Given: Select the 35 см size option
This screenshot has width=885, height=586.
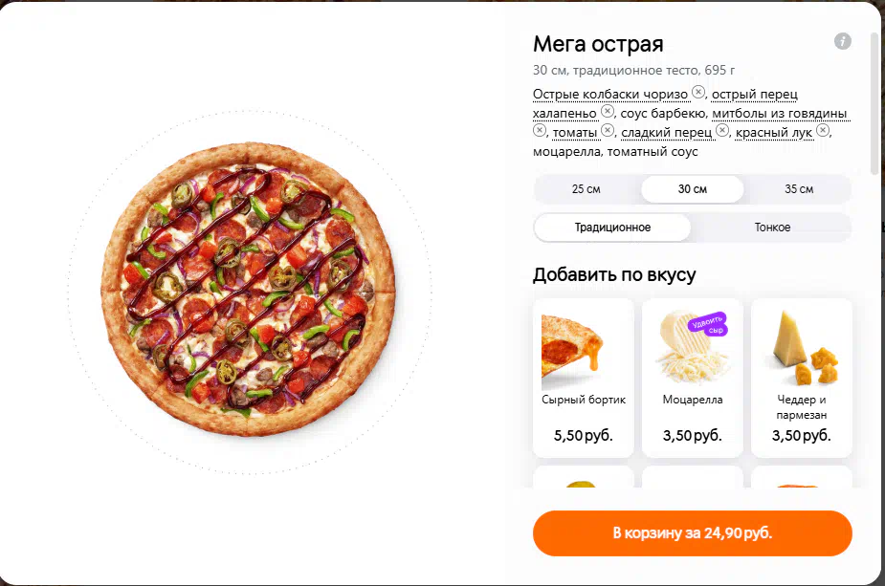Looking at the screenshot, I should [799, 189].
